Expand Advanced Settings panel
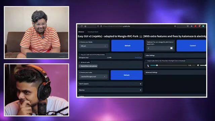 click(175, 73)
